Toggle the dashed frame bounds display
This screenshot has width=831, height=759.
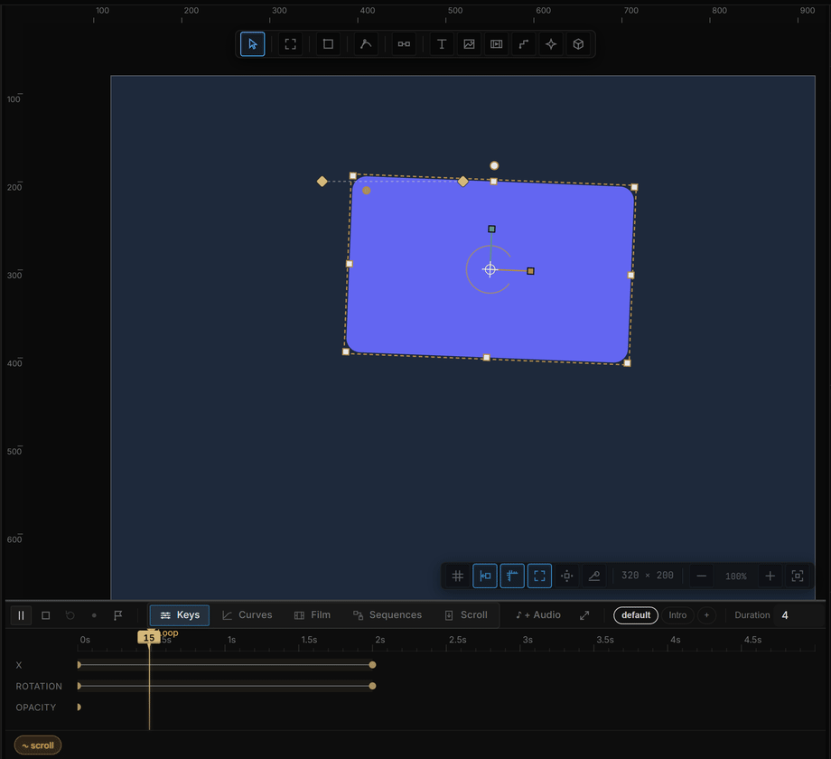click(539, 576)
